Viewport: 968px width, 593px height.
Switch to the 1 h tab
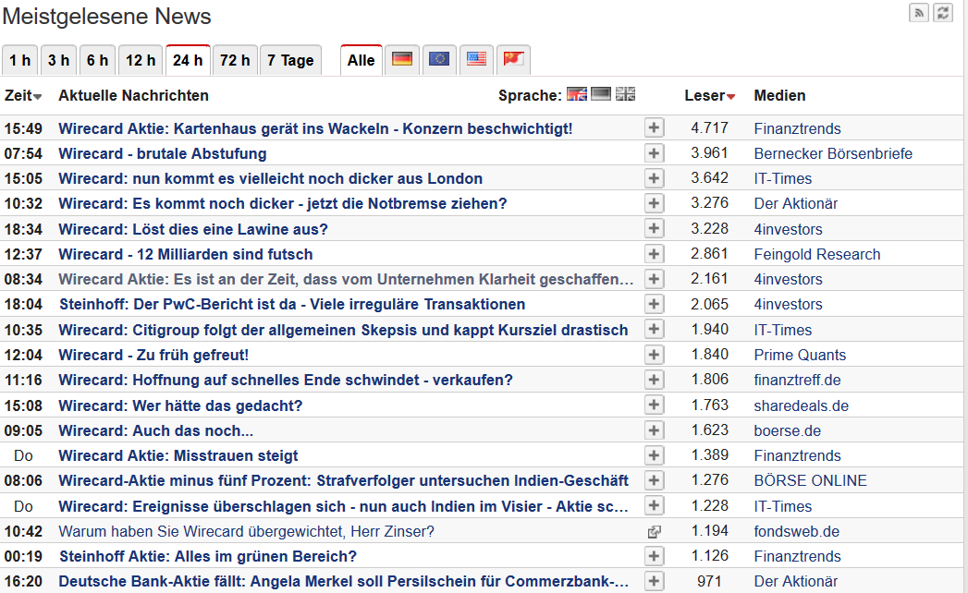(19, 60)
